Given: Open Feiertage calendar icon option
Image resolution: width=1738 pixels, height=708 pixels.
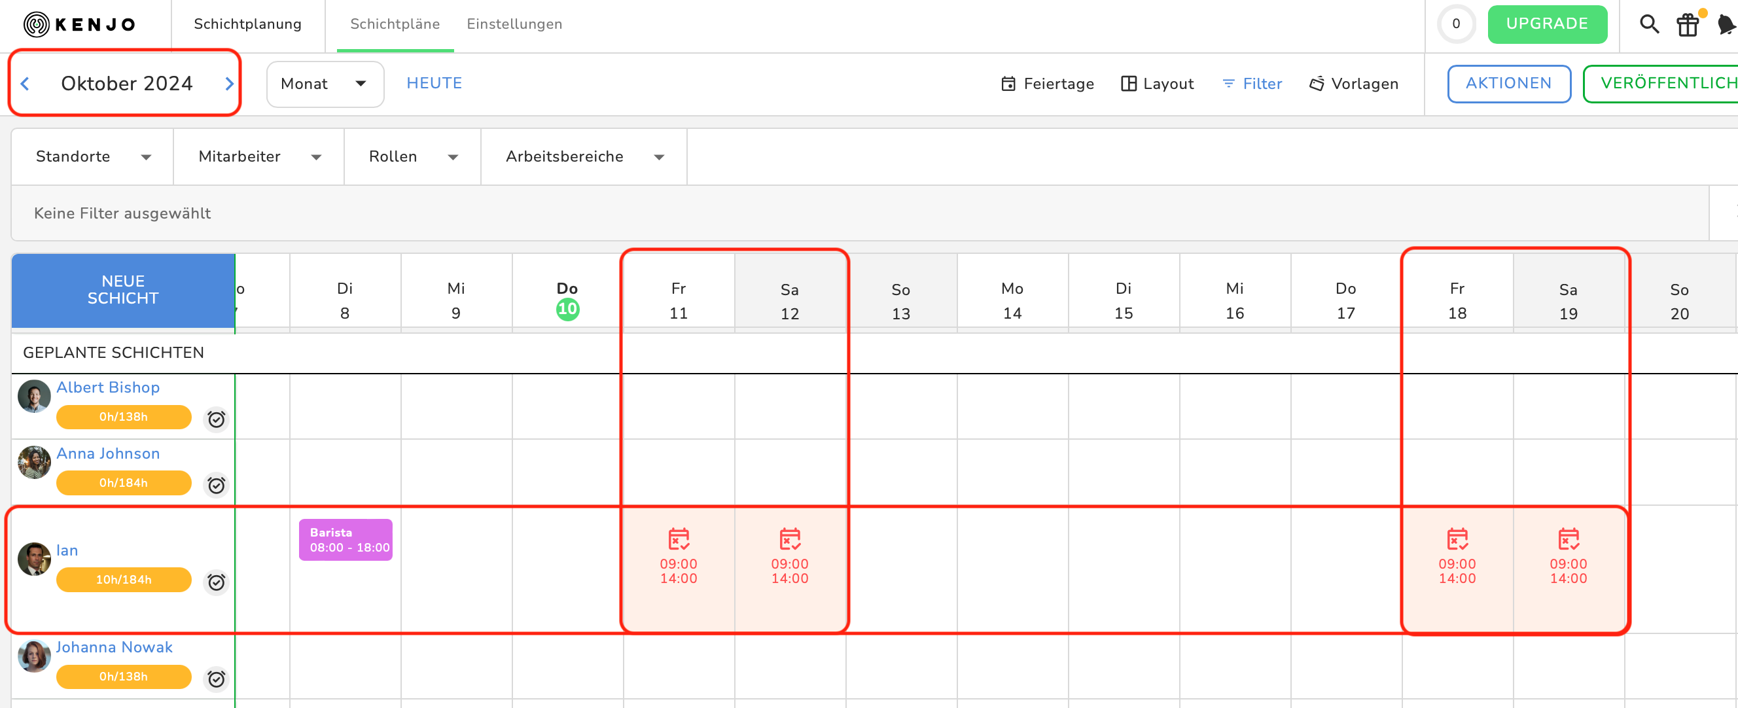Looking at the screenshot, I should [1047, 84].
